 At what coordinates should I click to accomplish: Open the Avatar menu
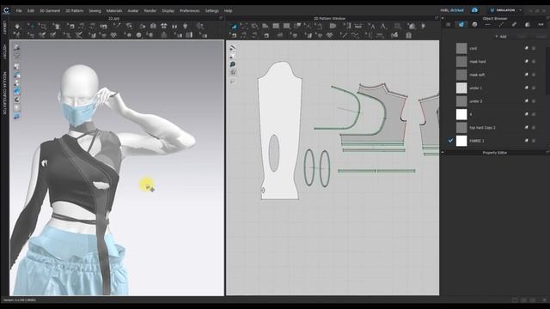(x=133, y=11)
